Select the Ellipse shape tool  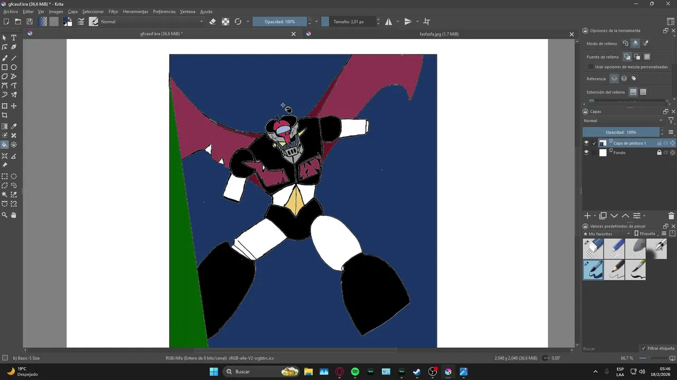click(14, 68)
